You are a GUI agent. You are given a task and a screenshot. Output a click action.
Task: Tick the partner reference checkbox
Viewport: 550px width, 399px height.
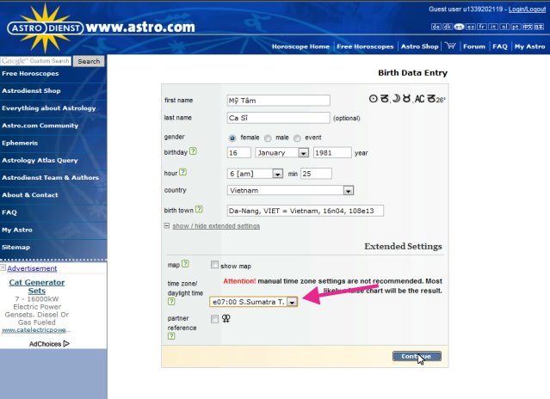click(x=214, y=319)
